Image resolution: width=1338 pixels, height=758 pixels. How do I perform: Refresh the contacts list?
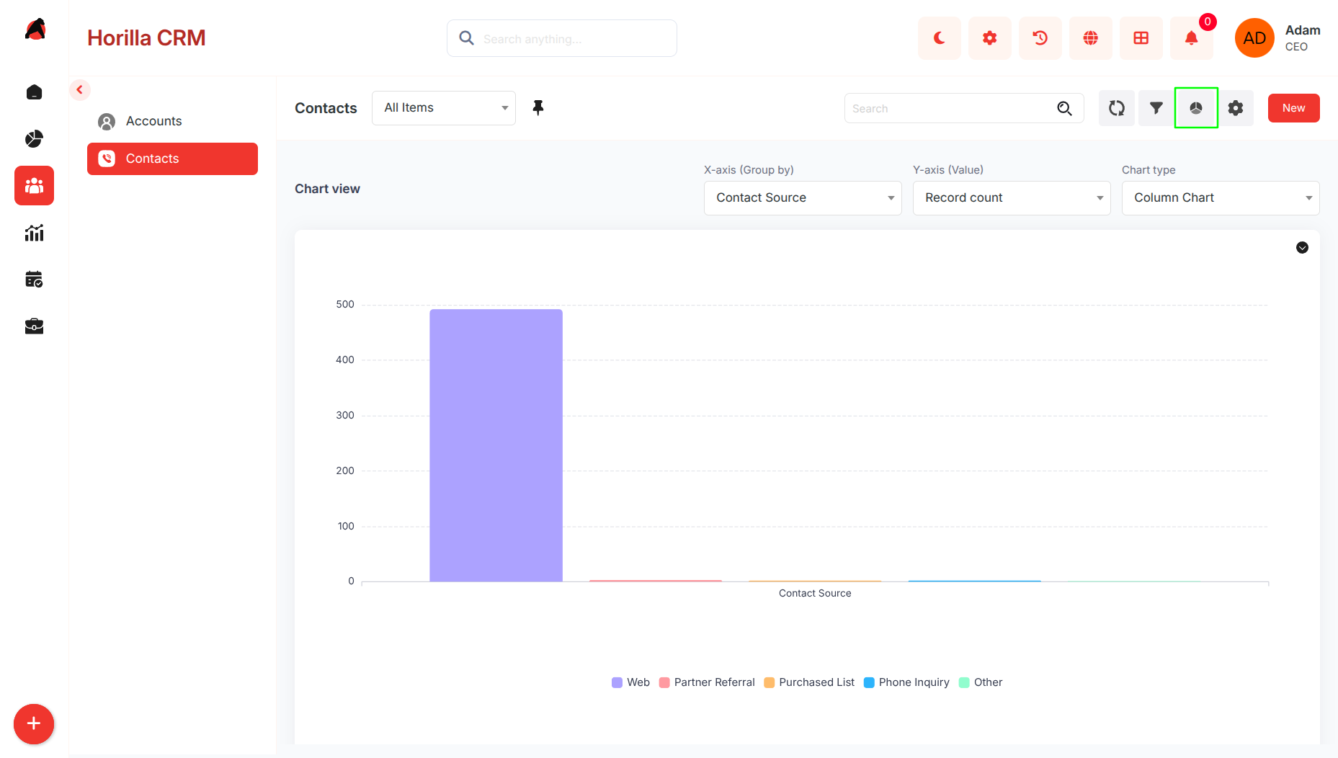[x=1117, y=108]
